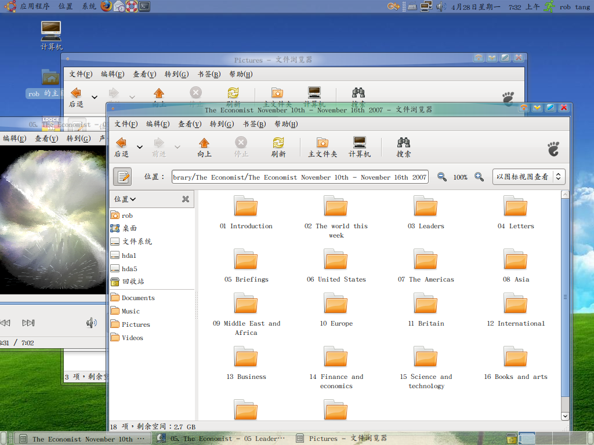594x445 pixels.
Task: Zoom out the icon view
Action: click(441, 177)
